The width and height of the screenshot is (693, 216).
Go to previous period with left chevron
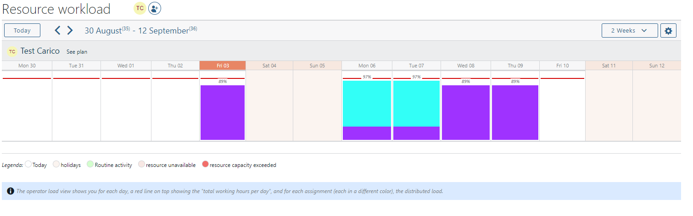click(57, 31)
